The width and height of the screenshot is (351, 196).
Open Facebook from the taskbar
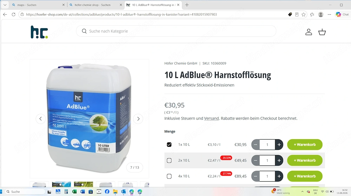[x=107, y=191]
